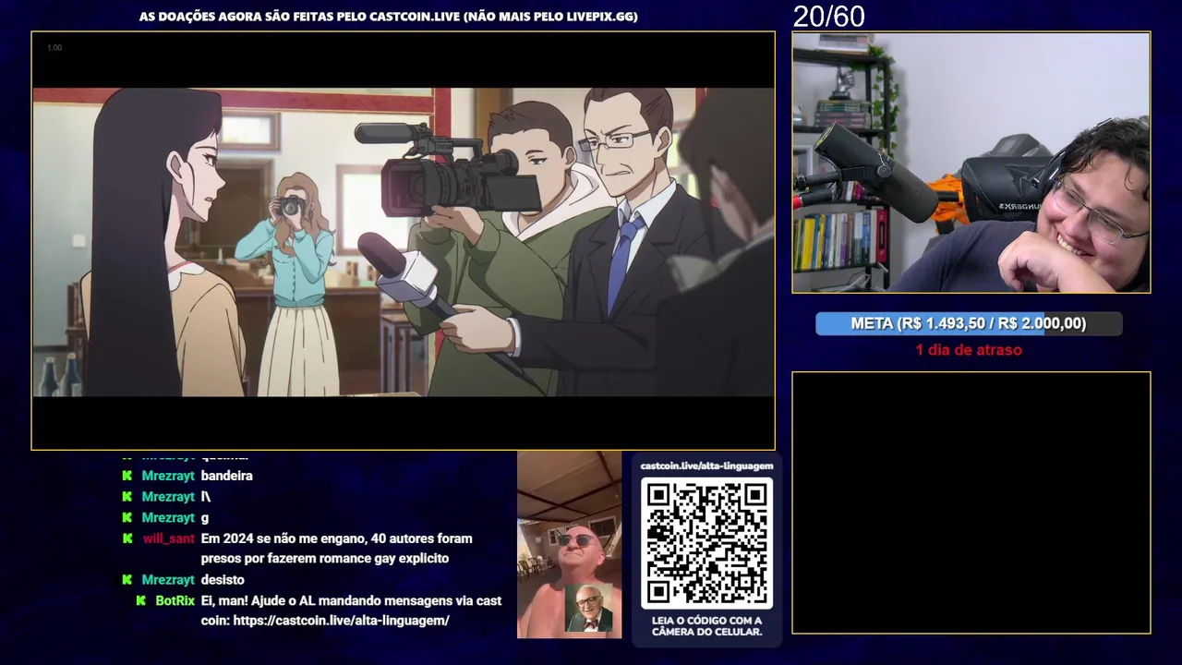Click the castcoin.live/alta-linguagem label above the QR code

706,465
